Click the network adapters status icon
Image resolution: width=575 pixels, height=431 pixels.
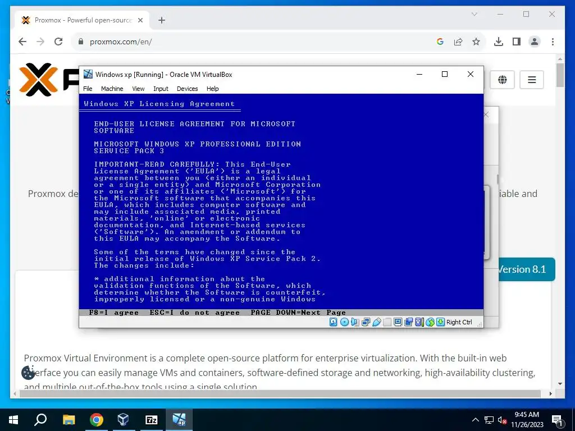[x=366, y=322]
